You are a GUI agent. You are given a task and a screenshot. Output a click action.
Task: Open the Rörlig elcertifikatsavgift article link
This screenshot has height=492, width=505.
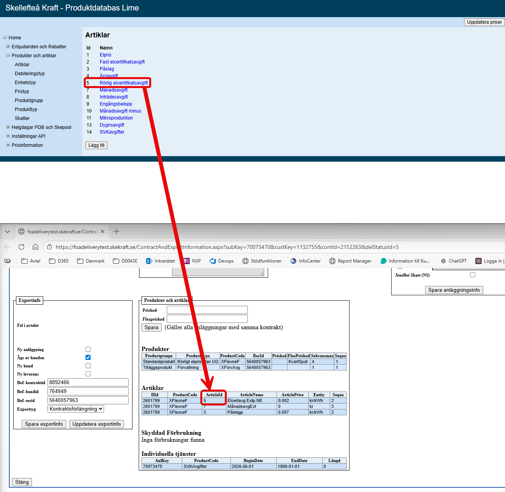click(x=124, y=83)
